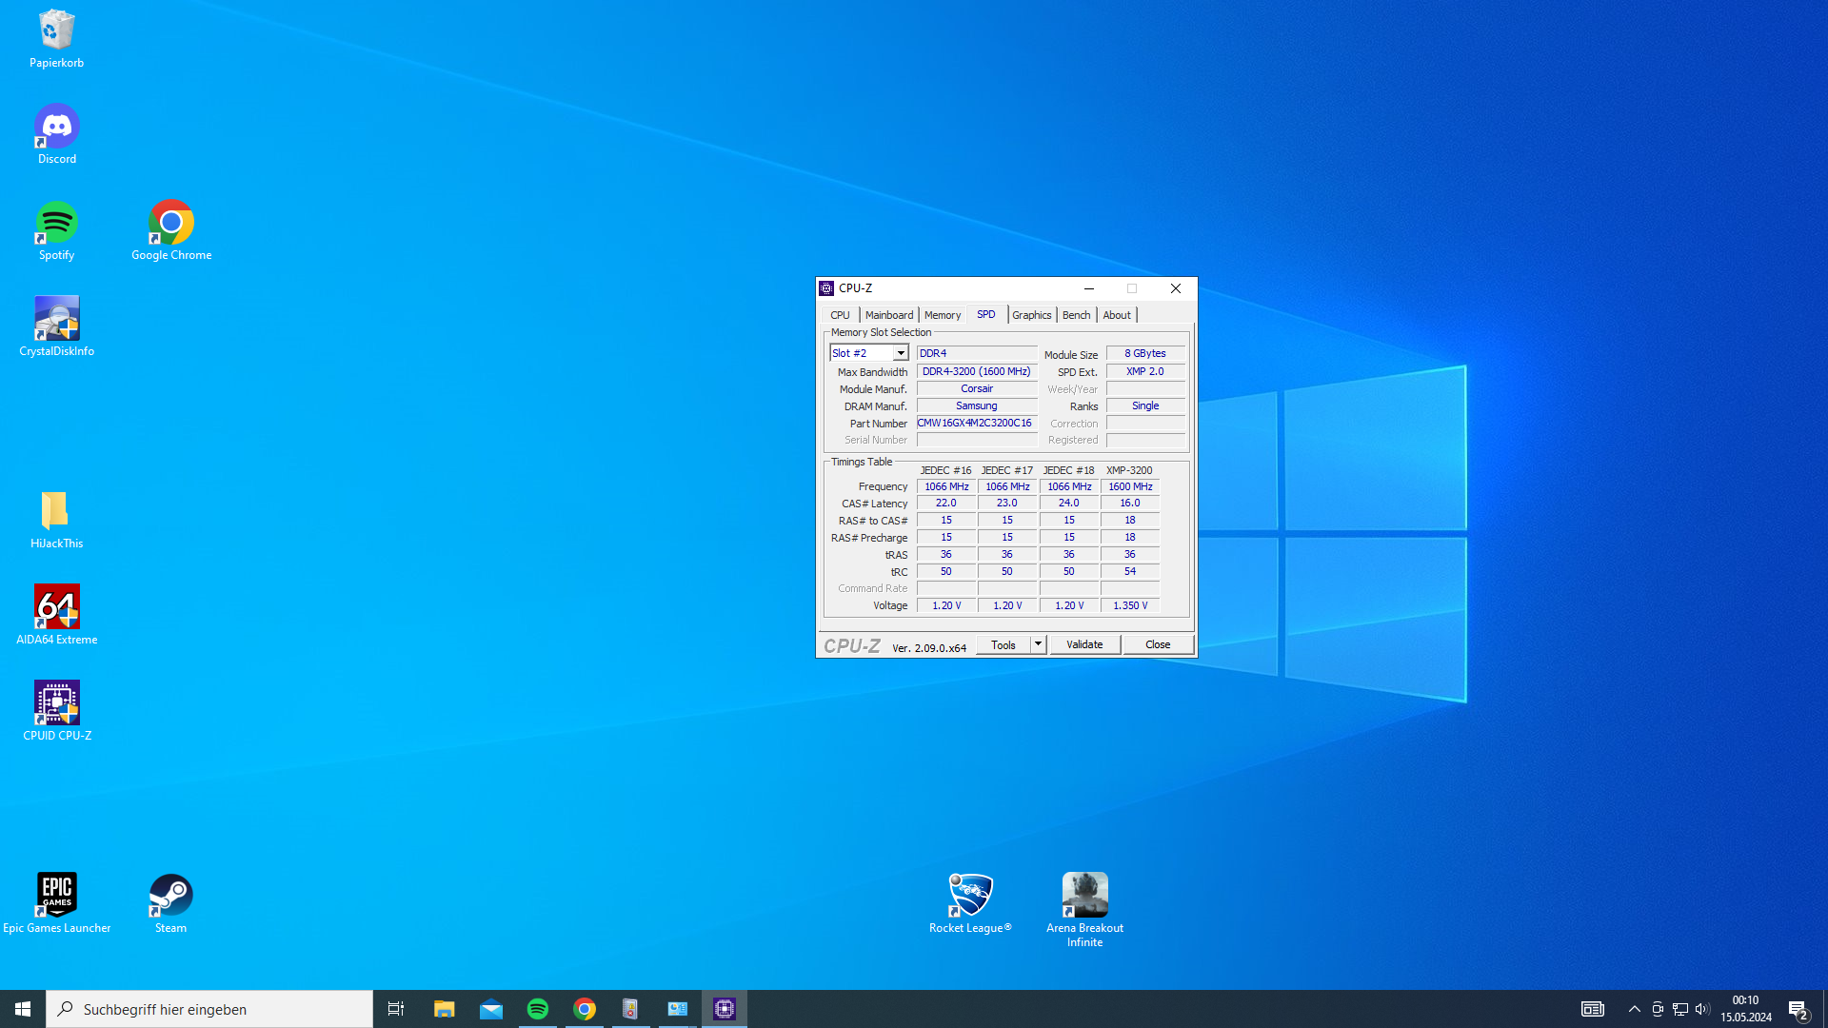The width and height of the screenshot is (1828, 1028).
Task: Expand the Slot #2 memory dropdown
Action: (900, 353)
